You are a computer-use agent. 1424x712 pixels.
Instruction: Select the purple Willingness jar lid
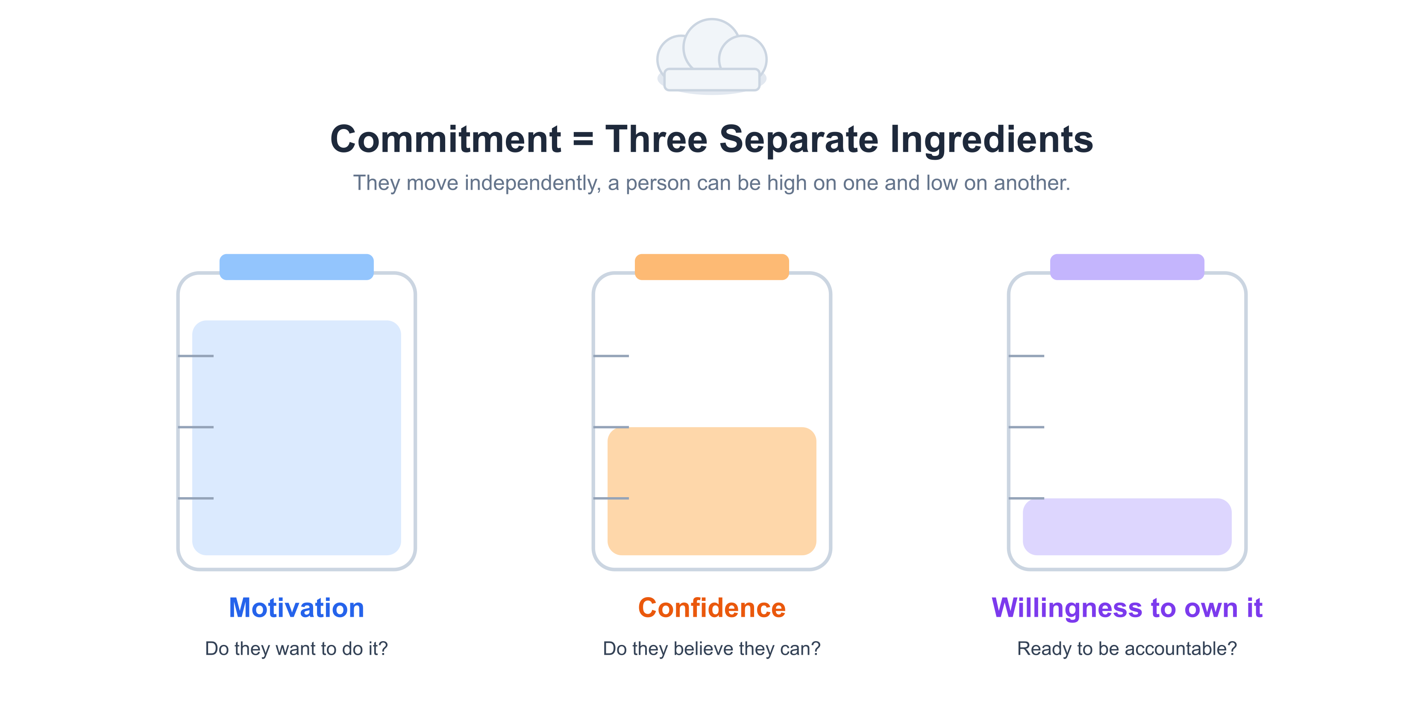point(1127,267)
